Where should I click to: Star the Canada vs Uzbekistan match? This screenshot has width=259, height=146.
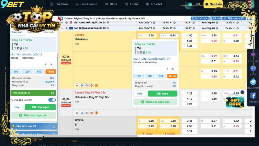click(77, 85)
